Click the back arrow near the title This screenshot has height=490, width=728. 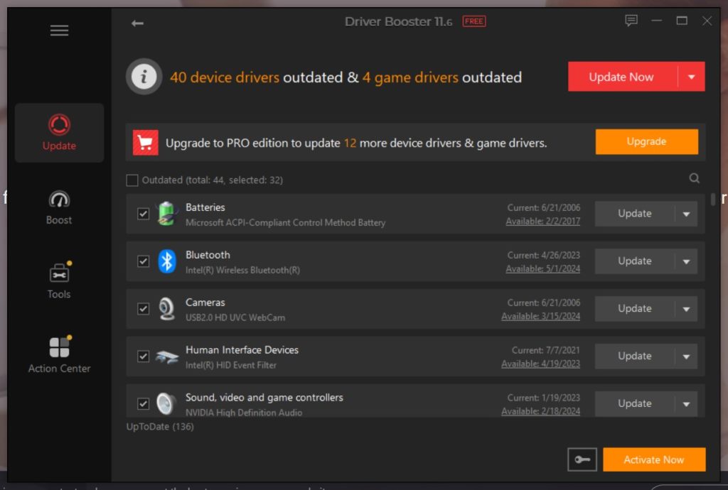tap(136, 22)
